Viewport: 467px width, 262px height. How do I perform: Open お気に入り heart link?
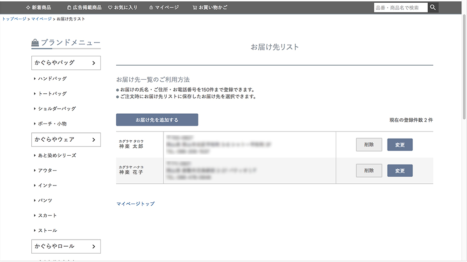[x=123, y=7]
